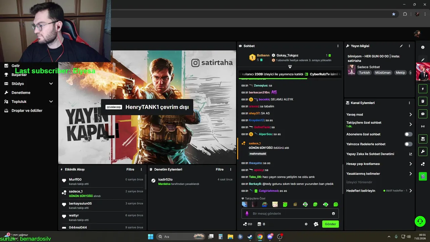430x242 pixels.
Task: Open user Murff00 in activity feed
Action: pyautogui.click(x=75, y=179)
